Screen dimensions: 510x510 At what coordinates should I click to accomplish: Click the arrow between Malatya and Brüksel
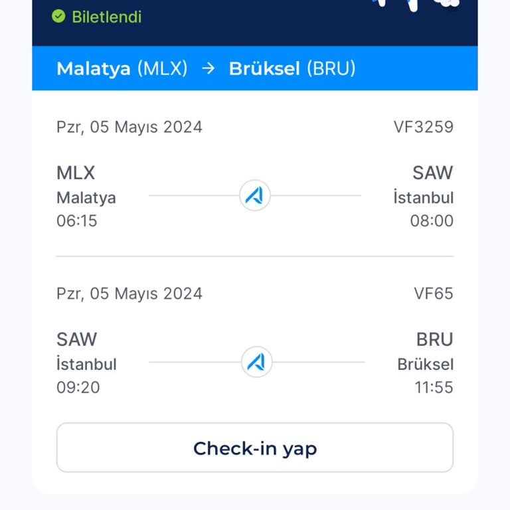[209, 68]
